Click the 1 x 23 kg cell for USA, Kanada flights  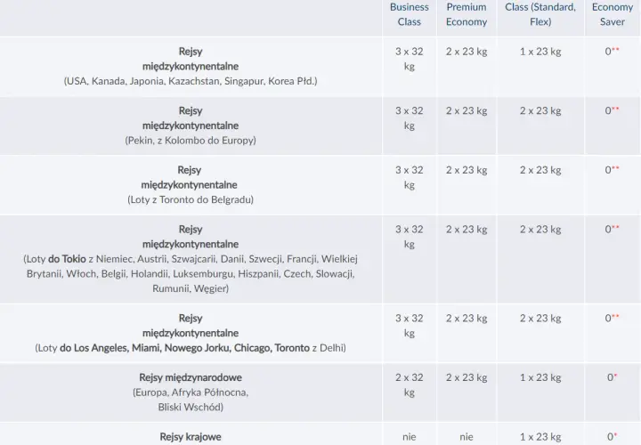(540, 52)
